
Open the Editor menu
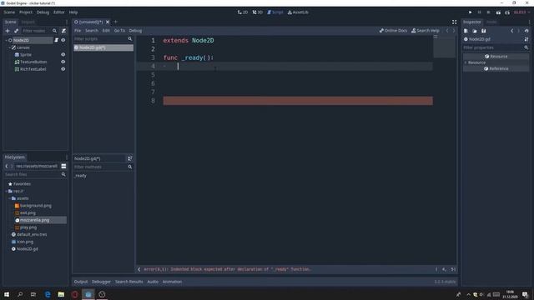[59, 12]
